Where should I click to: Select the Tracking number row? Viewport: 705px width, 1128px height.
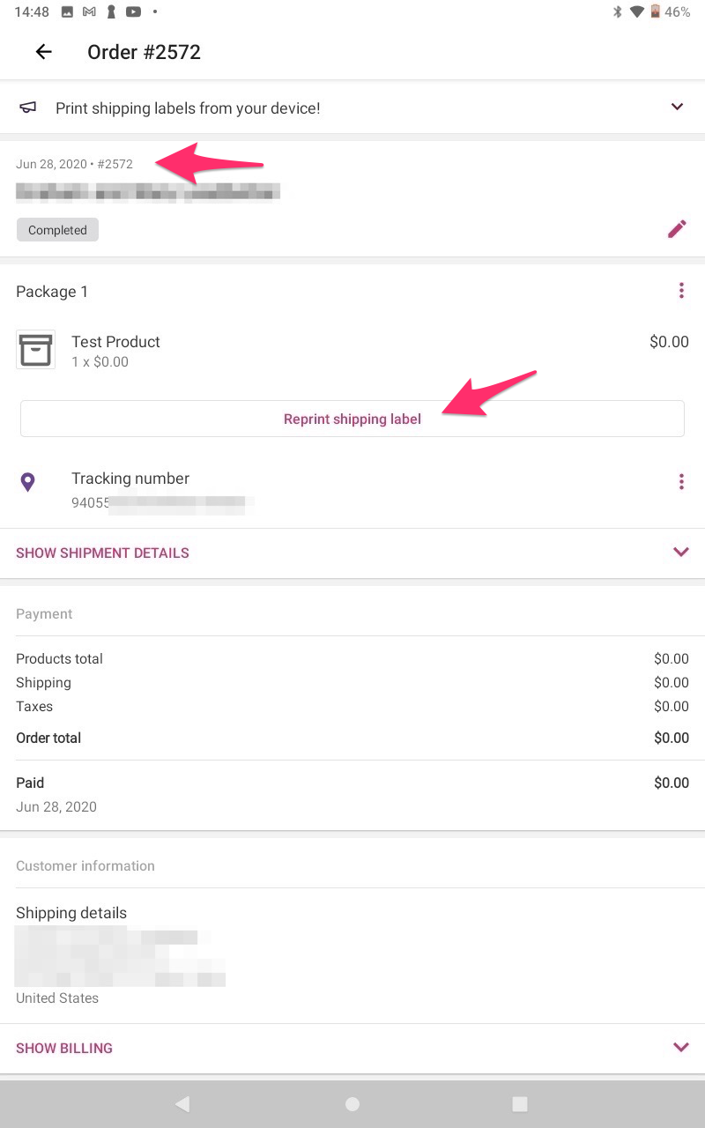(264, 490)
